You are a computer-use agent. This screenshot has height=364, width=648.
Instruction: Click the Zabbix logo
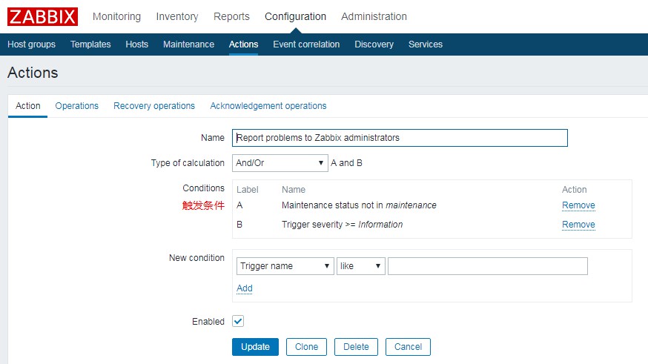pos(42,16)
